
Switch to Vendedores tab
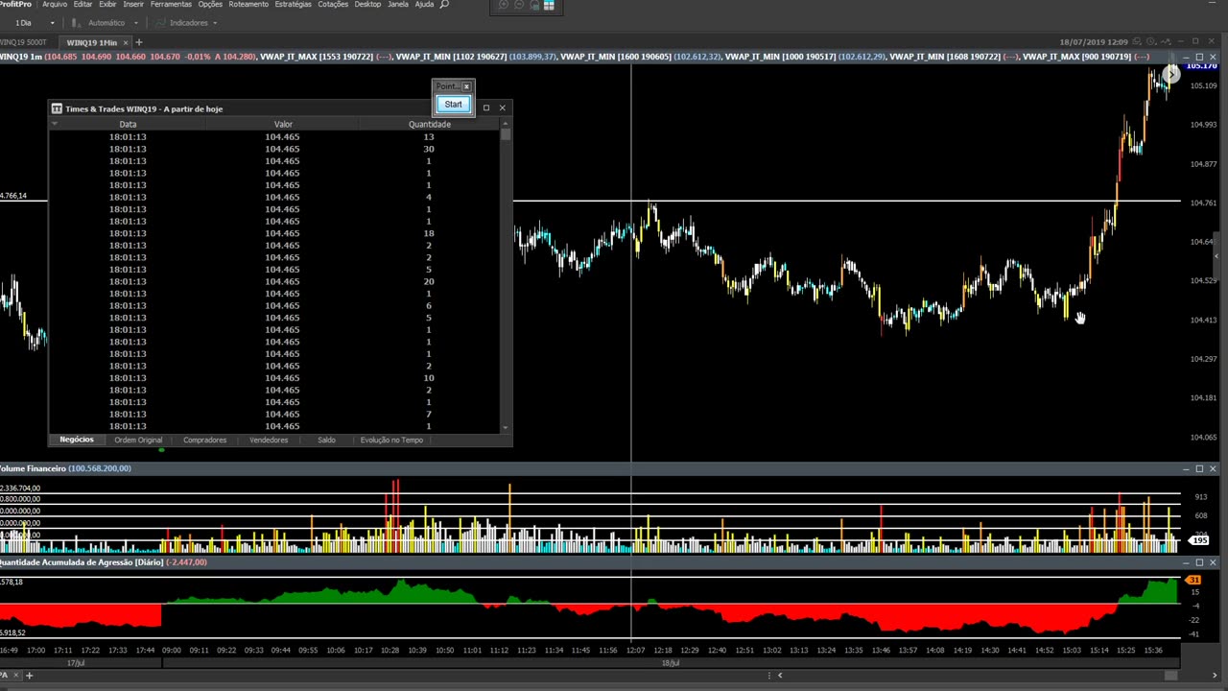(x=269, y=440)
